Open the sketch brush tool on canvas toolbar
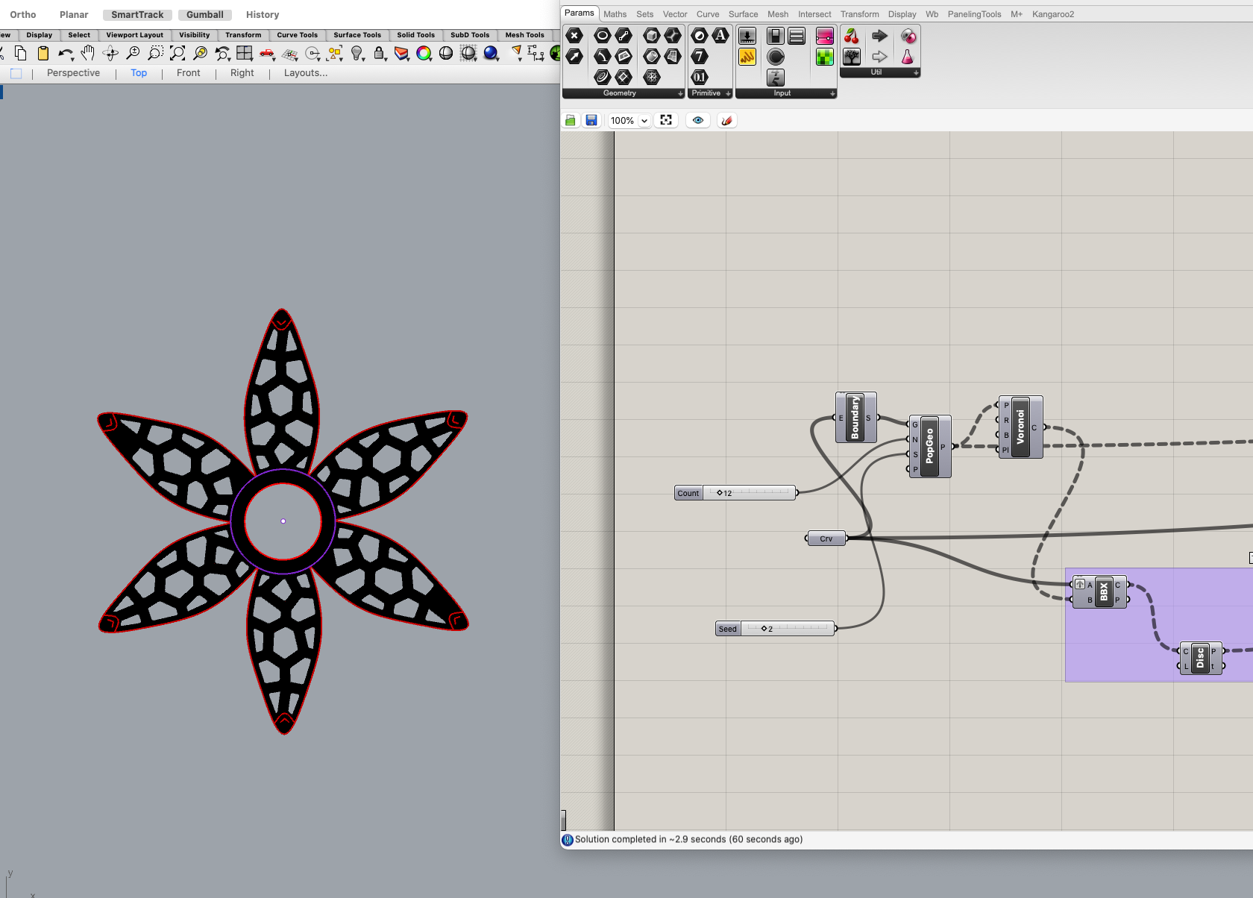Viewport: 1253px width, 898px height. point(726,120)
